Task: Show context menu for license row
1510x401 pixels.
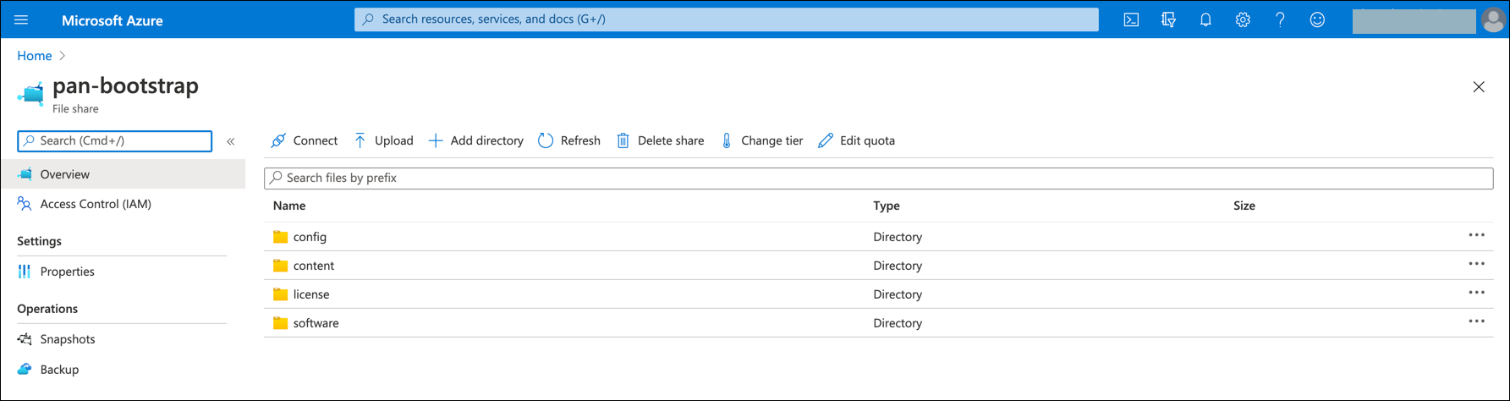Action: coord(1476,293)
